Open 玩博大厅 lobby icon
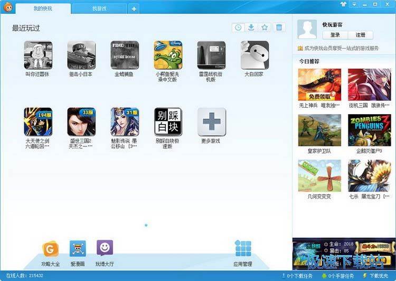 point(105,248)
